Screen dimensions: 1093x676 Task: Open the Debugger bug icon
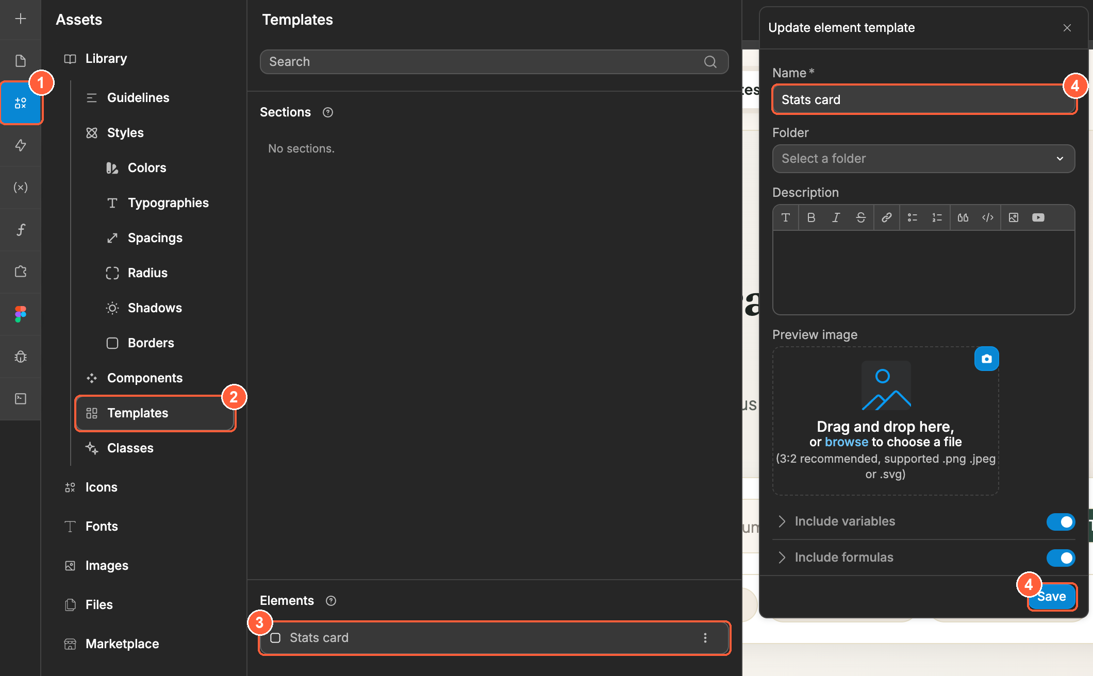pyautogui.click(x=21, y=356)
